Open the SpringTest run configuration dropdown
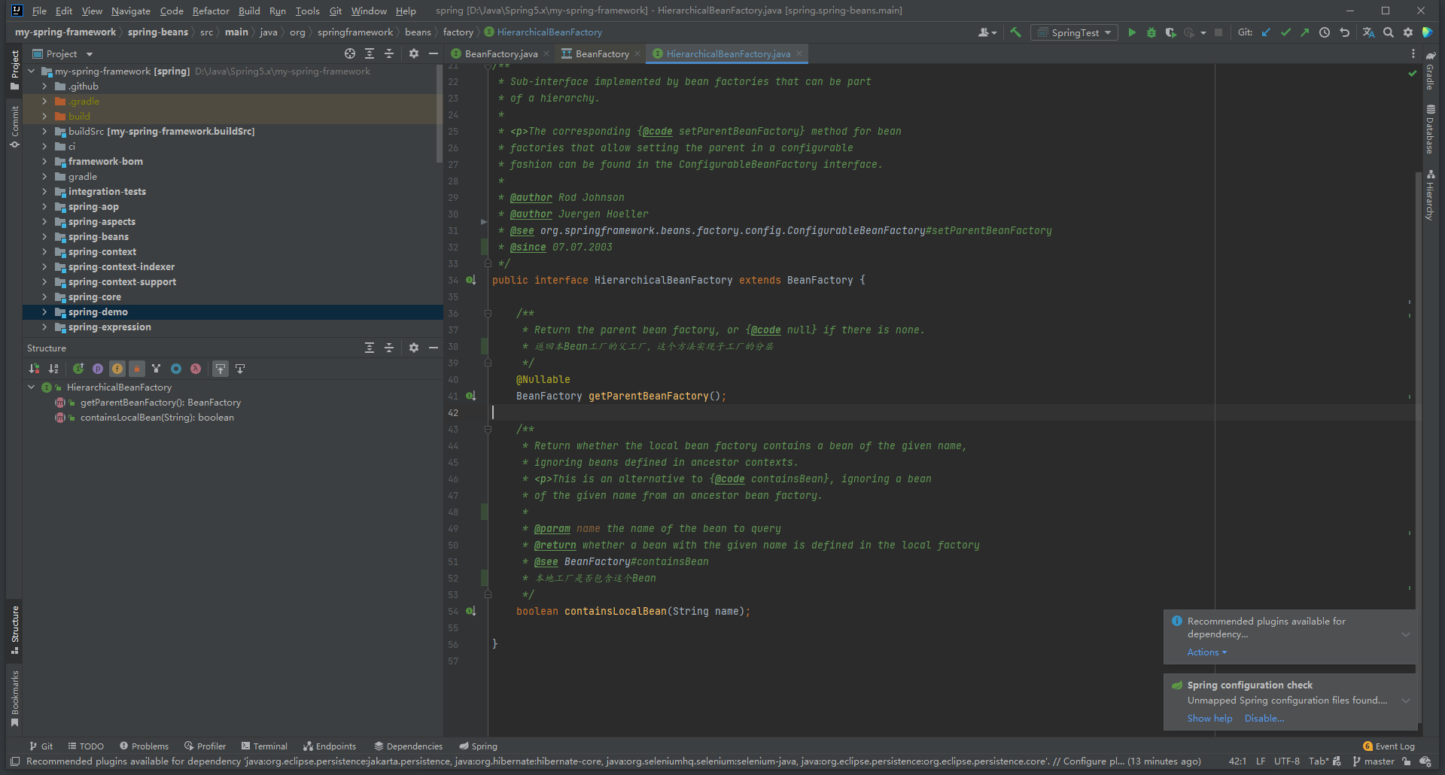Image resolution: width=1445 pixels, height=775 pixels. tap(1074, 32)
